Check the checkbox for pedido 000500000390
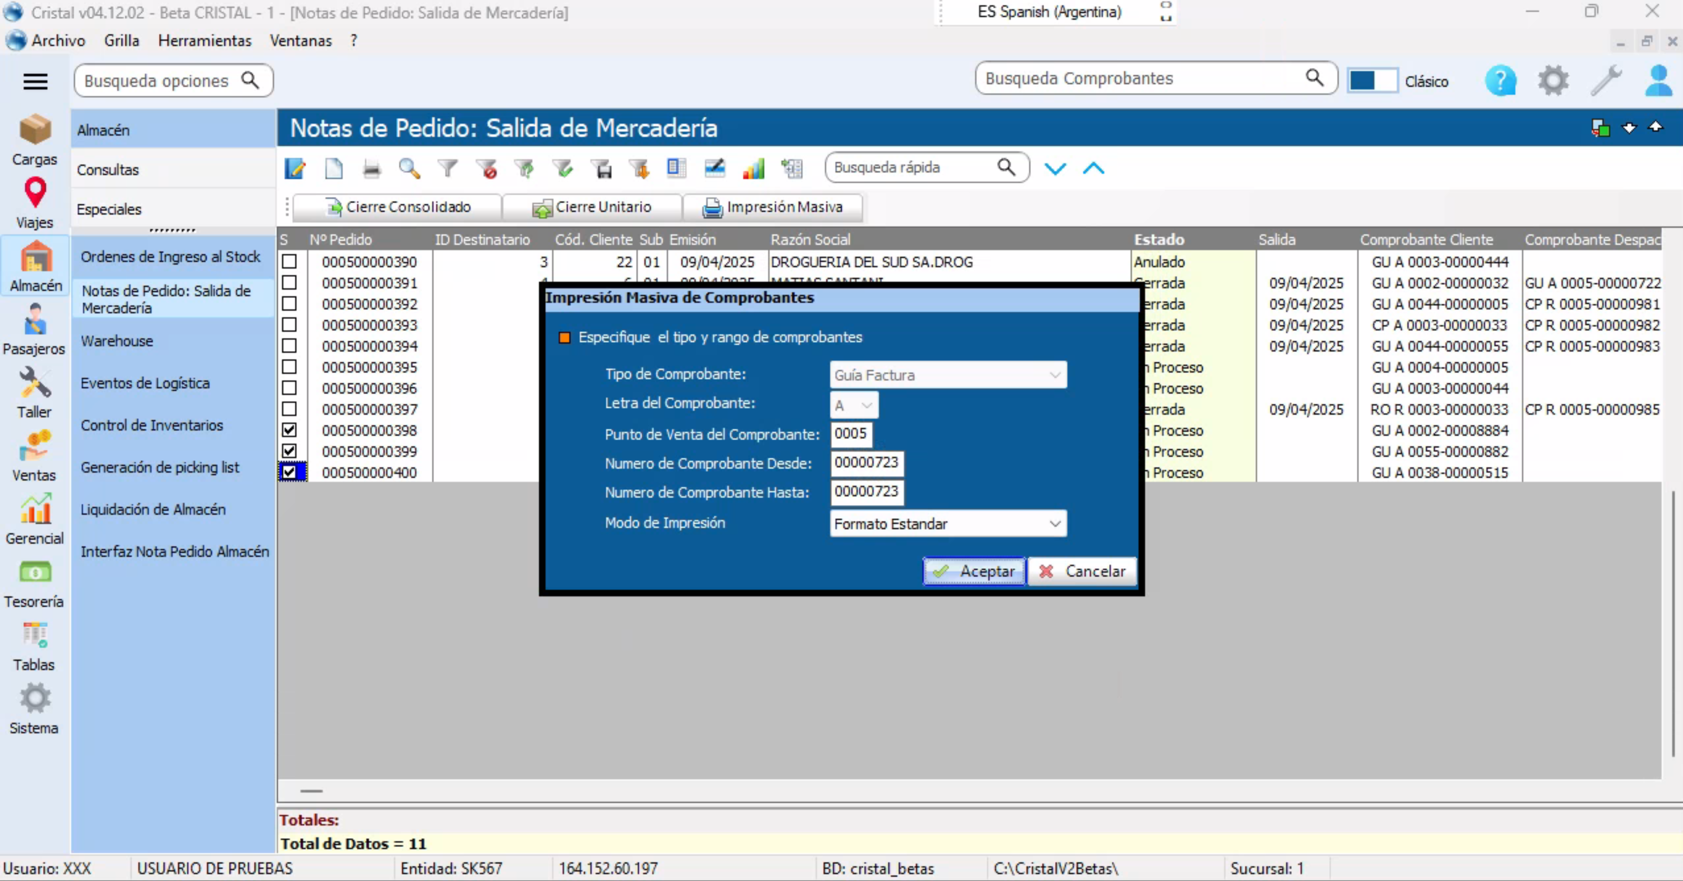Image resolution: width=1683 pixels, height=881 pixels. tap(289, 262)
